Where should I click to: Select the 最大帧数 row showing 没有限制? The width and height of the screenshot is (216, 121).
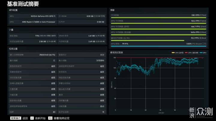pyautogui.click(x=82, y=60)
